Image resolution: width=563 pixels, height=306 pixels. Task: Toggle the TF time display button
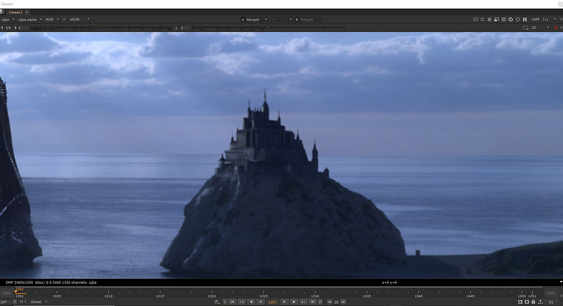click(22, 302)
